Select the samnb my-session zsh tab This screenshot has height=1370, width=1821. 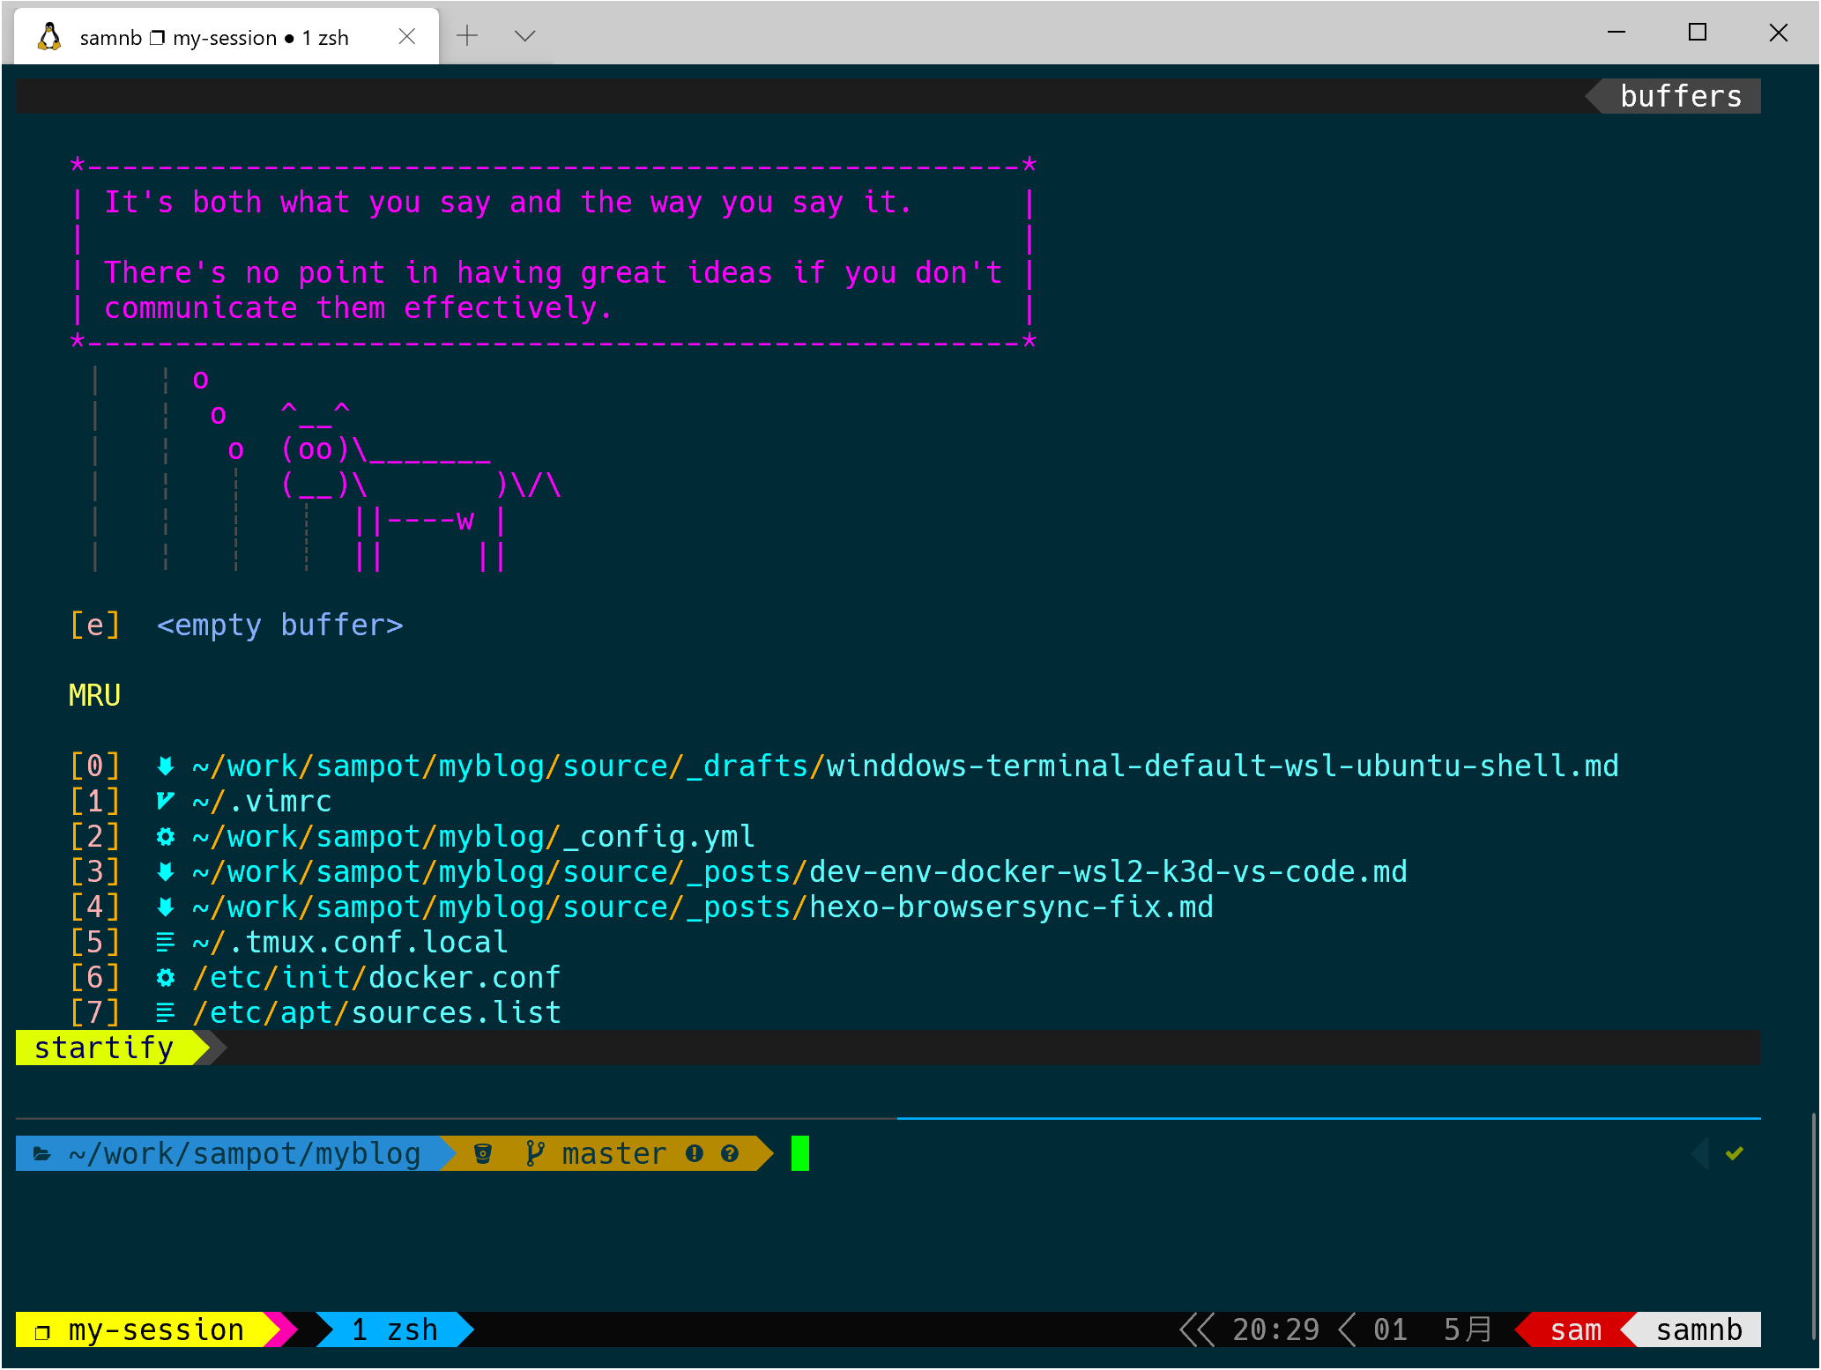[214, 38]
